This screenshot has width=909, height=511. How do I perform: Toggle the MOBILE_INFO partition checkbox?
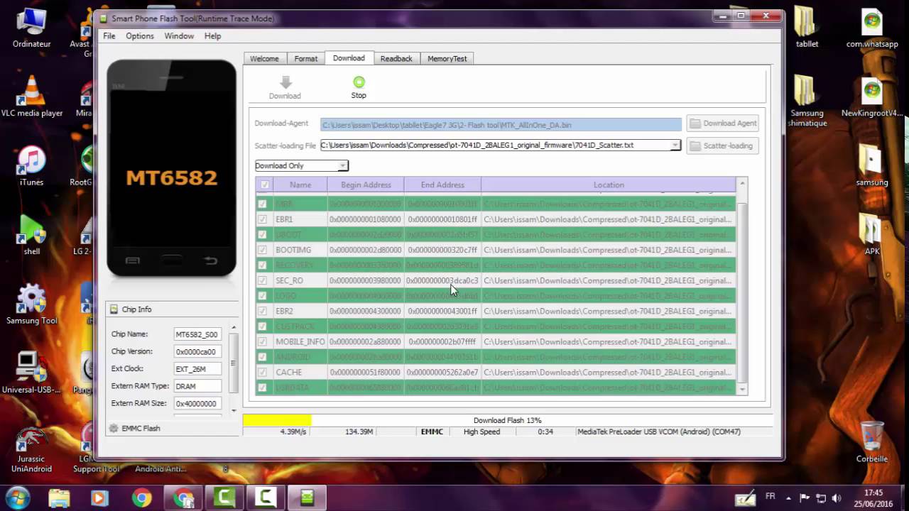(262, 341)
